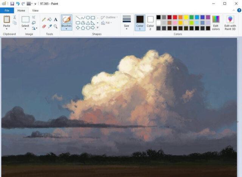This screenshot has height=177, width=242.
Task: Click the Crop icon
Action: (x=34, y=17)
